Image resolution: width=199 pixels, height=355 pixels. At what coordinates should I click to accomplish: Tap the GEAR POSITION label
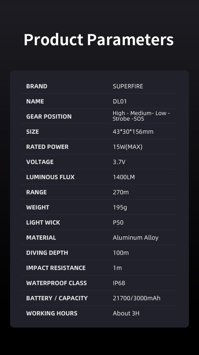[x=49, y=117]
